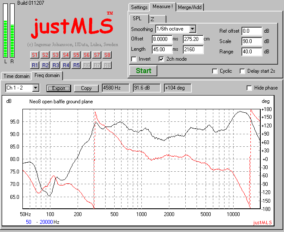Disable 2ch mode checkbox
The width and height of the screenshot is (284, 232).
click(161, 59)
